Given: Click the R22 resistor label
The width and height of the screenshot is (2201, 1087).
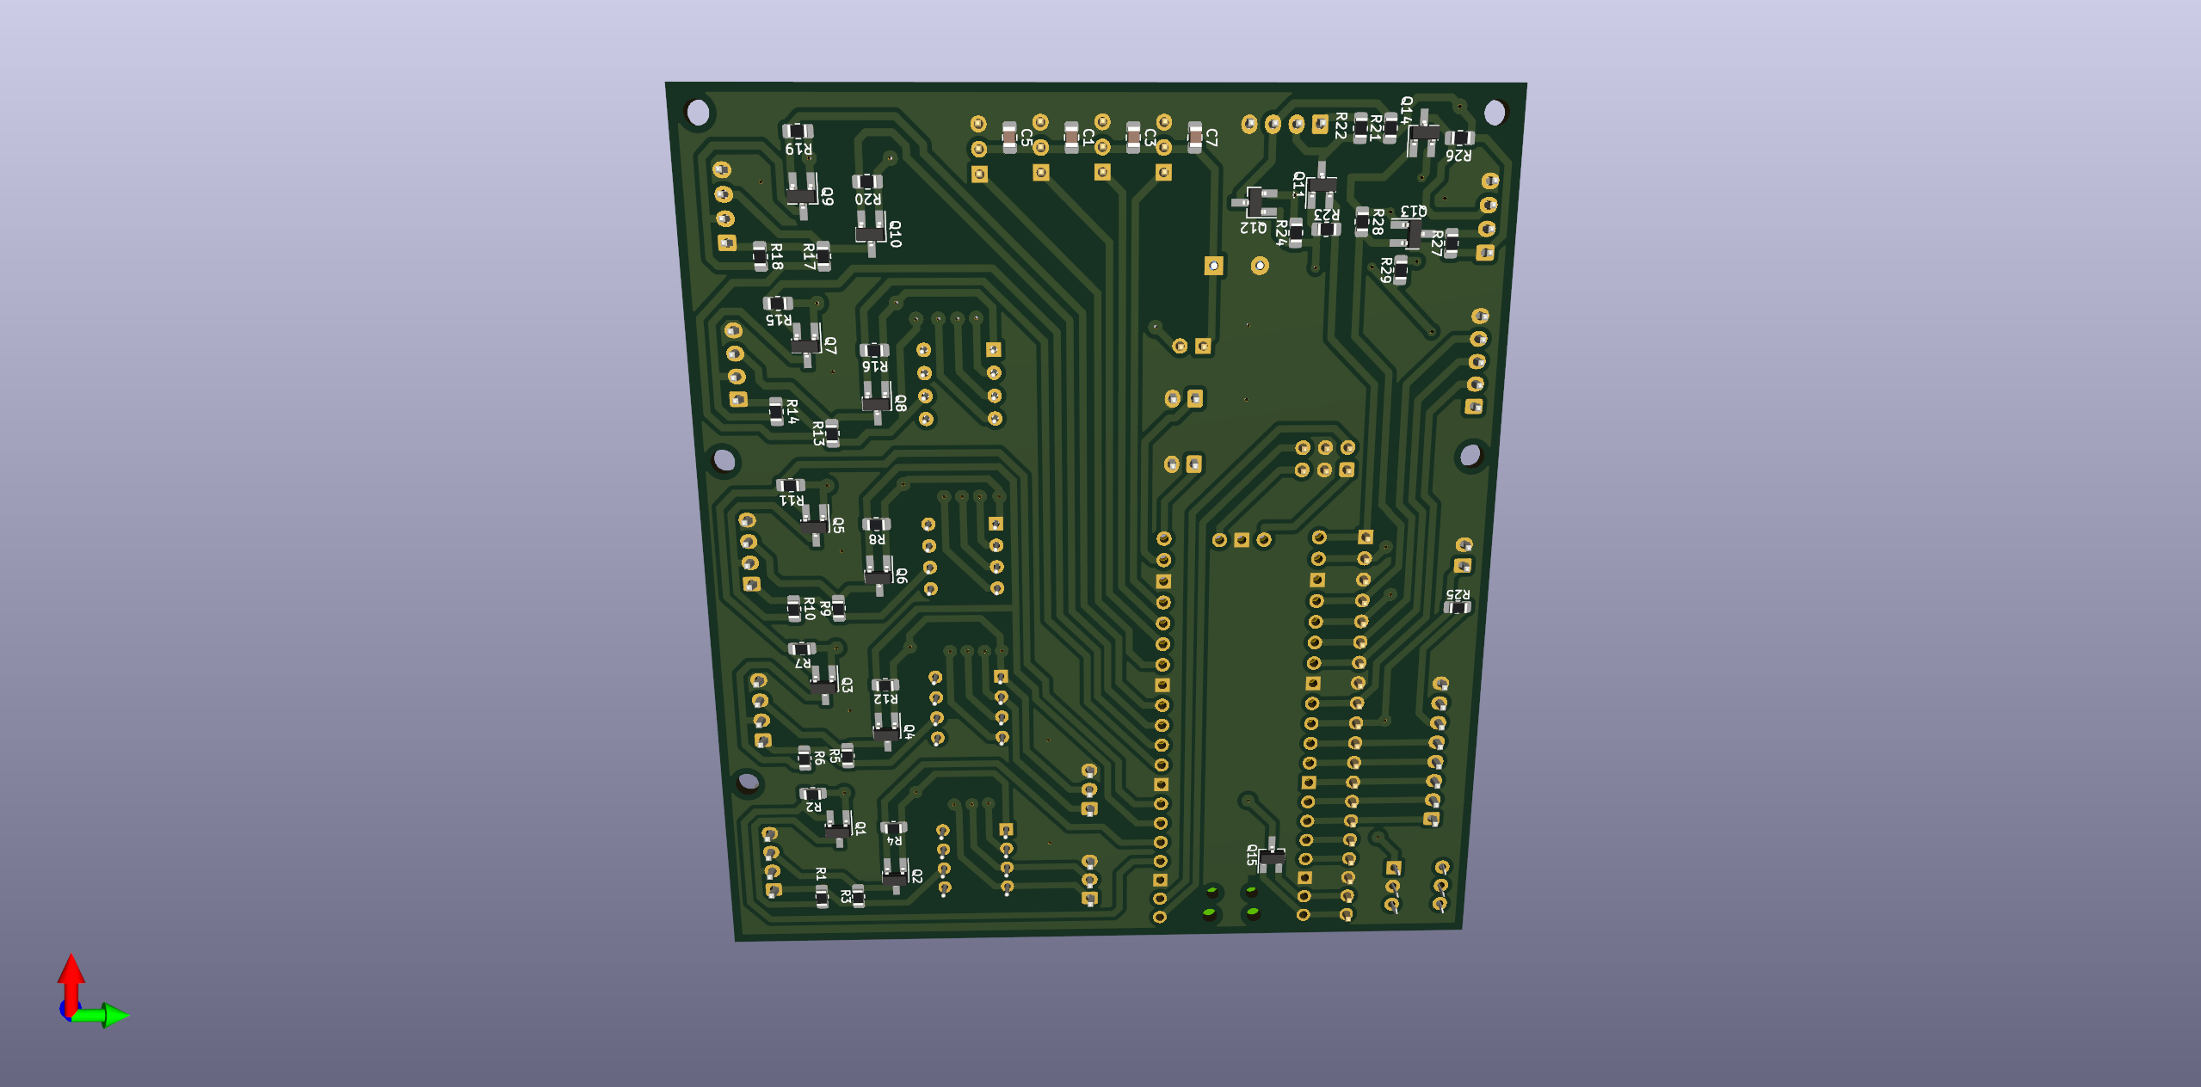Looking at the screenshot, I should (1341, 126).
